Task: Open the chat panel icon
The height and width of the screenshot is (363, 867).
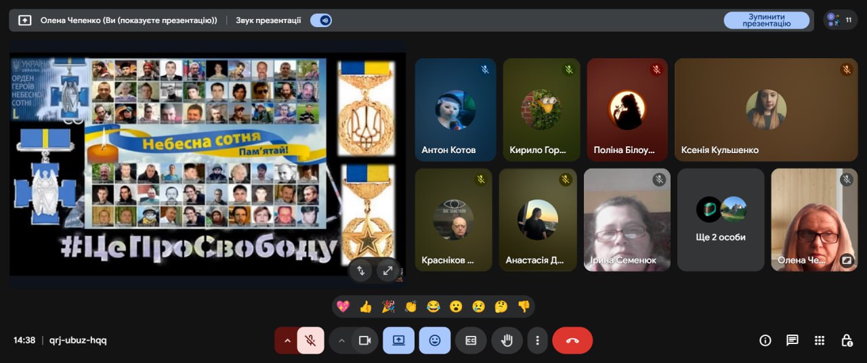Action: click(x=792, y=341)
